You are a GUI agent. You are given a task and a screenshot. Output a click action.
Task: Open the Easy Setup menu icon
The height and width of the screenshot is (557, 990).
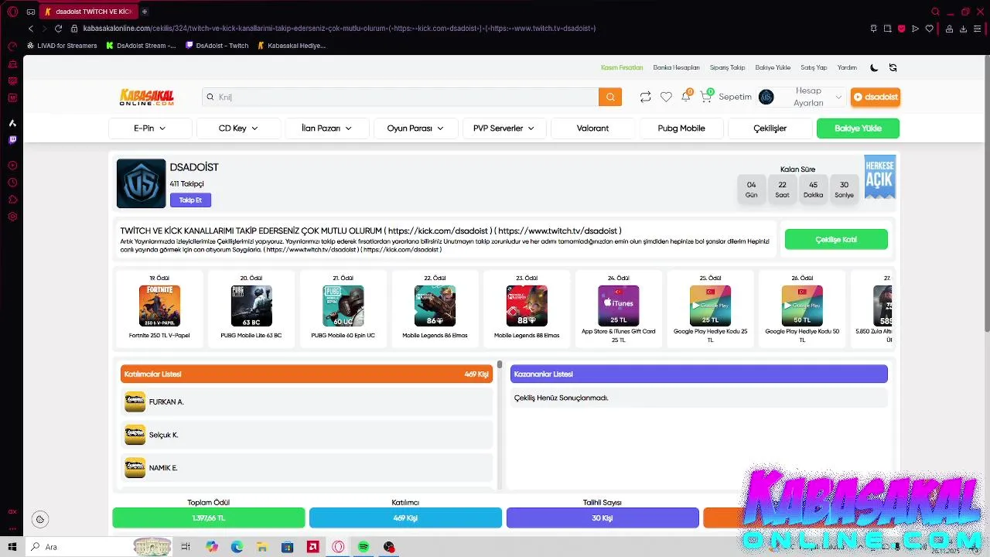[x=977, y=29]
